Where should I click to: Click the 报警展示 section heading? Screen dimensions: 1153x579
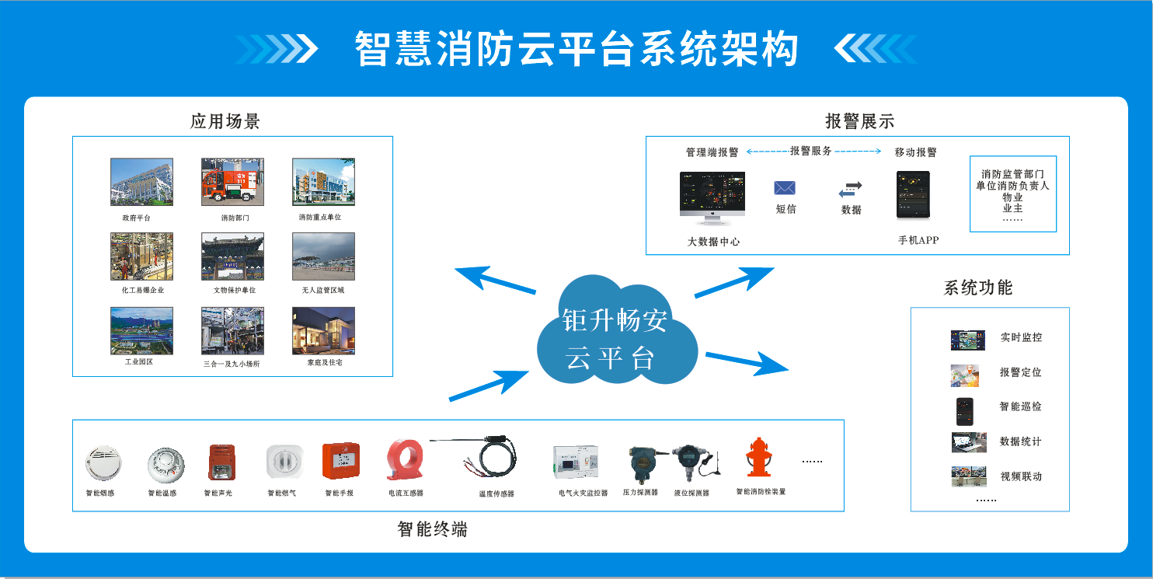(x=859, y=121)
